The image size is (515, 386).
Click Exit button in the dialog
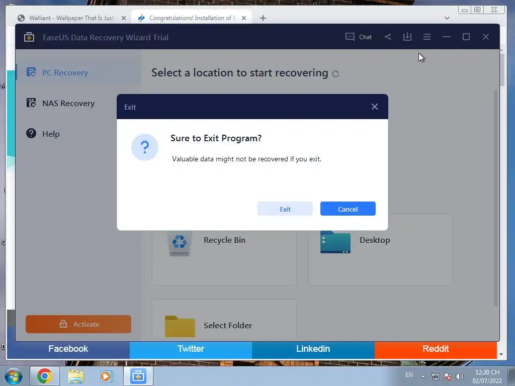285,209
